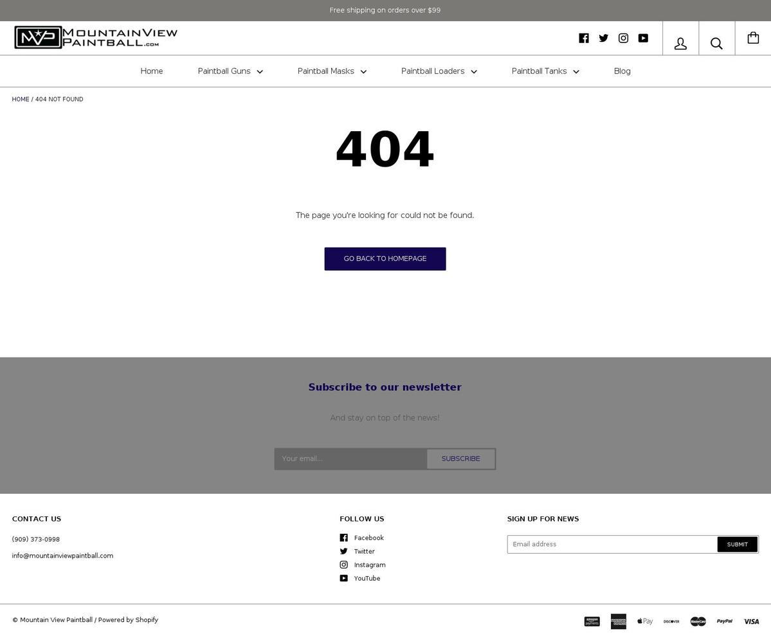771x636 pixels.
Task: Expand the Paintball Loaders chevron
Action: coord(474,72)
